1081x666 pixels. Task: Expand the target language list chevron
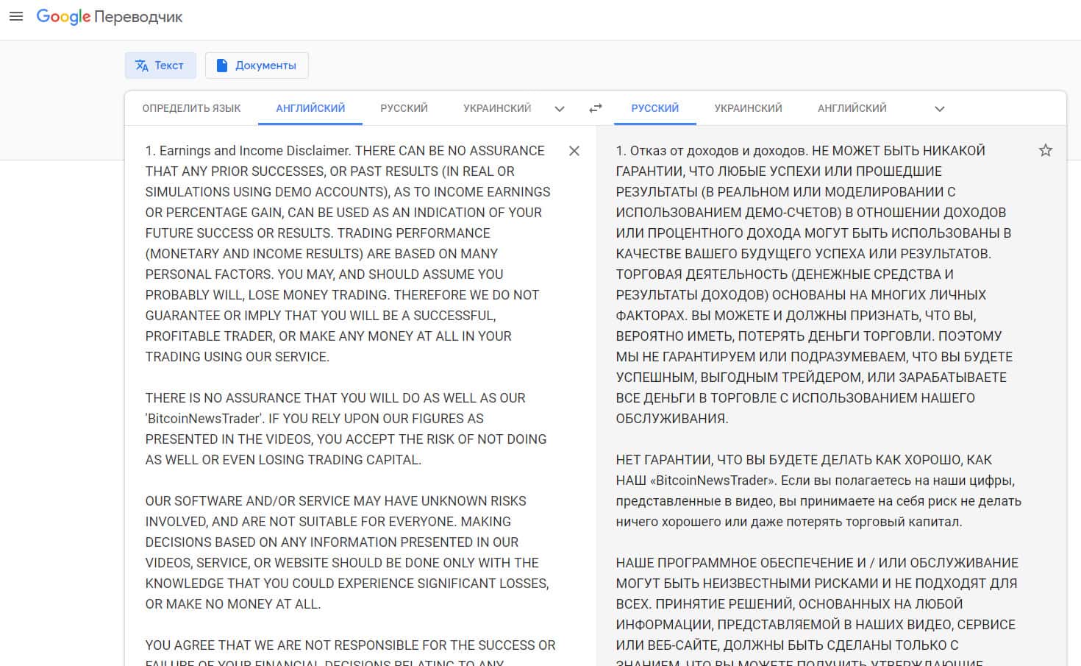(x=939, y=109)
